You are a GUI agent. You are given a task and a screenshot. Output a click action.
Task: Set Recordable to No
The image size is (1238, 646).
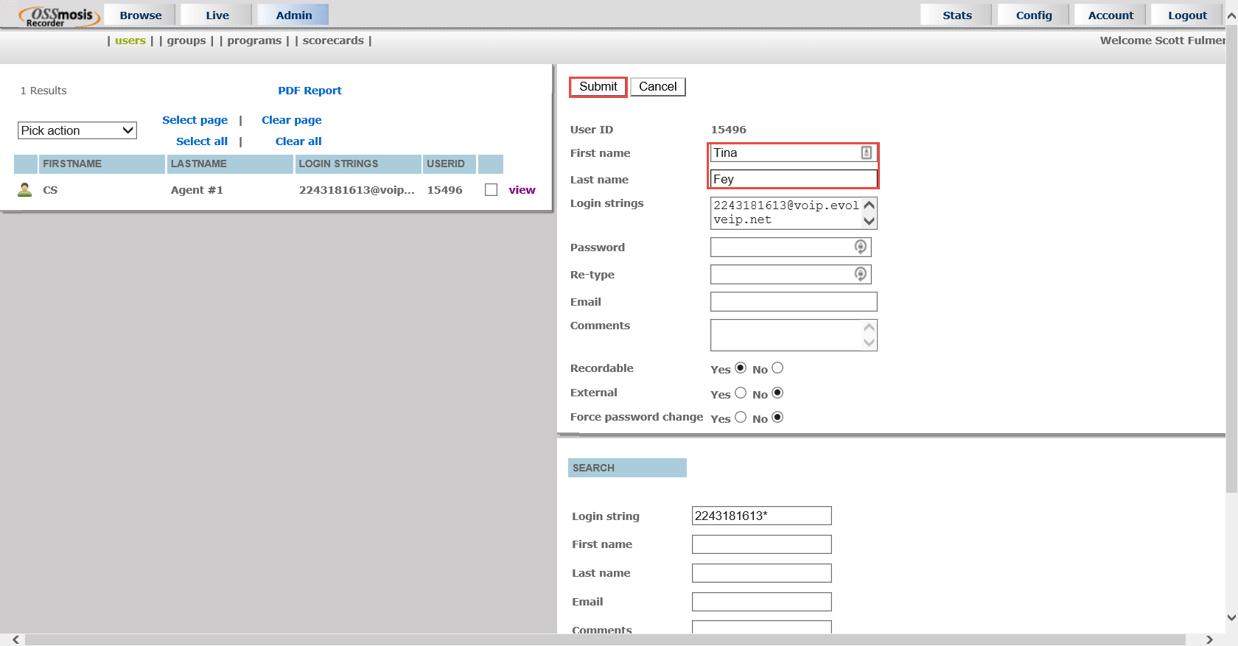[x=777, y=368]
